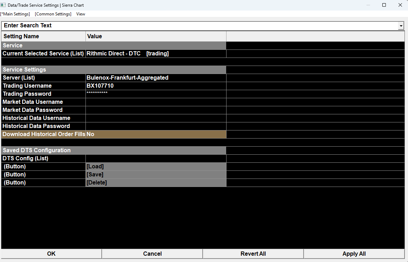Click the Historical Data Password value cell
The image size is (408, 262).
coord(156,126)
